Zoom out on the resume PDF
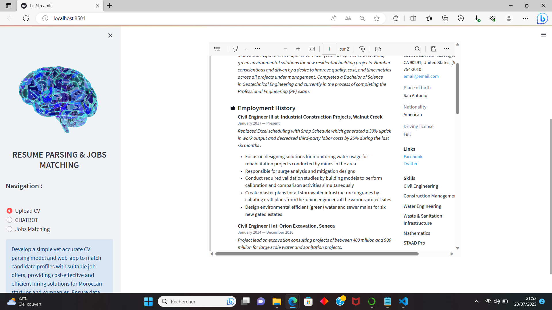The height and width of the screenshot is (310, 552). click(285, 49)
